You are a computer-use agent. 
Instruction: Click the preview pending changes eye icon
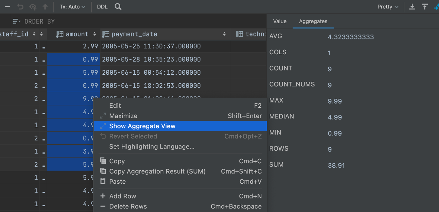coord(33,7)
